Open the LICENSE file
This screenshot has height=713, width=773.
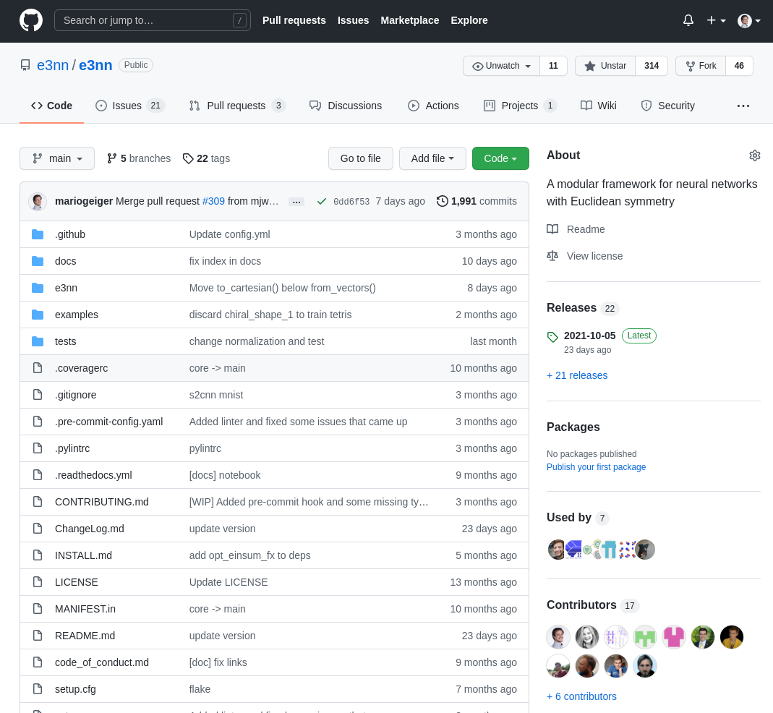(77, 582)
